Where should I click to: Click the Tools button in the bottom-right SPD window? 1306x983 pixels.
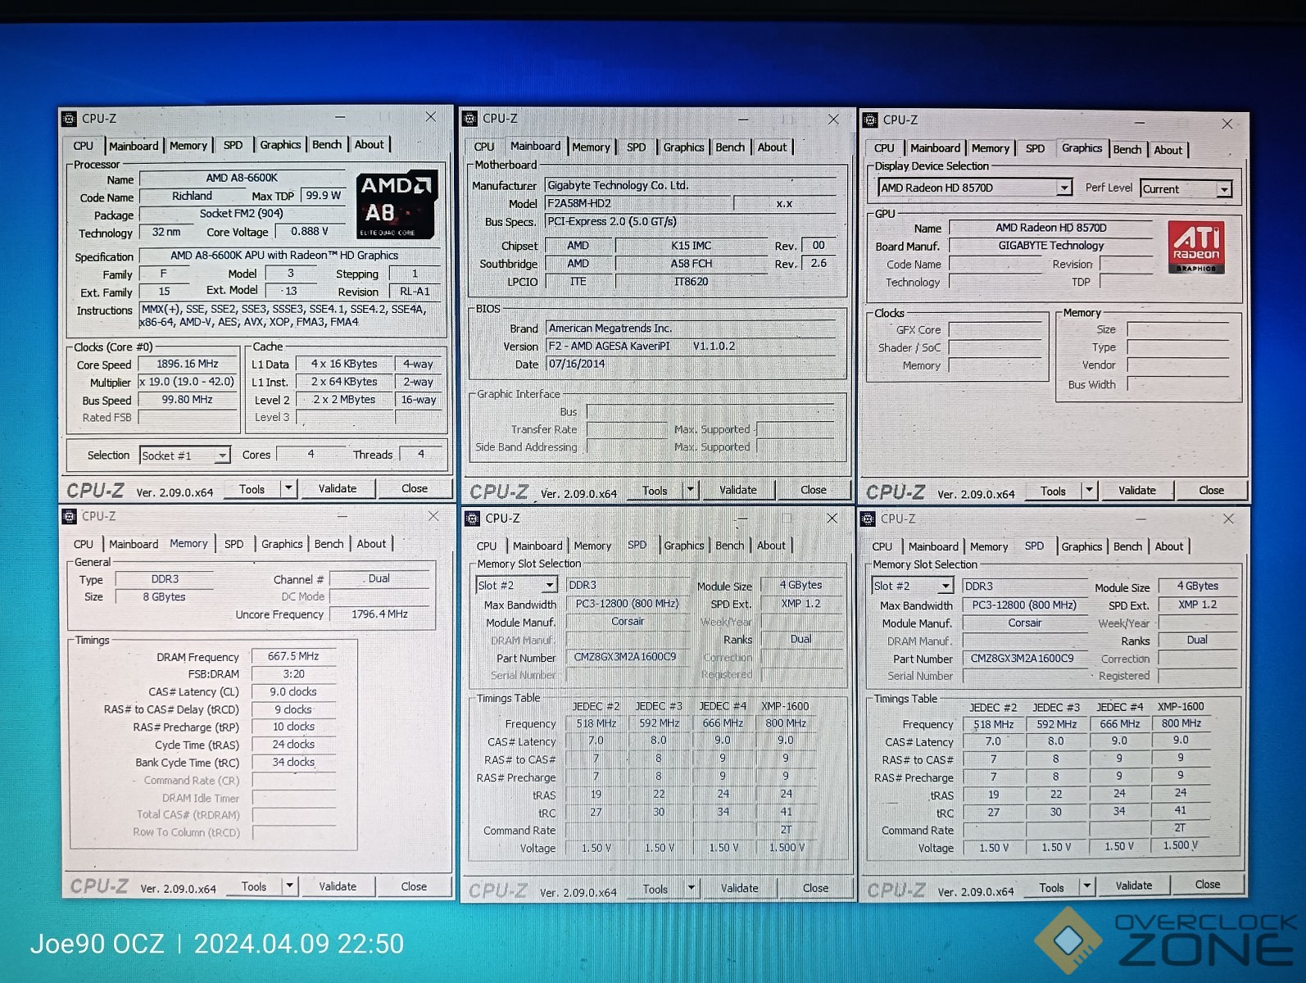[x=1052, y=887]
